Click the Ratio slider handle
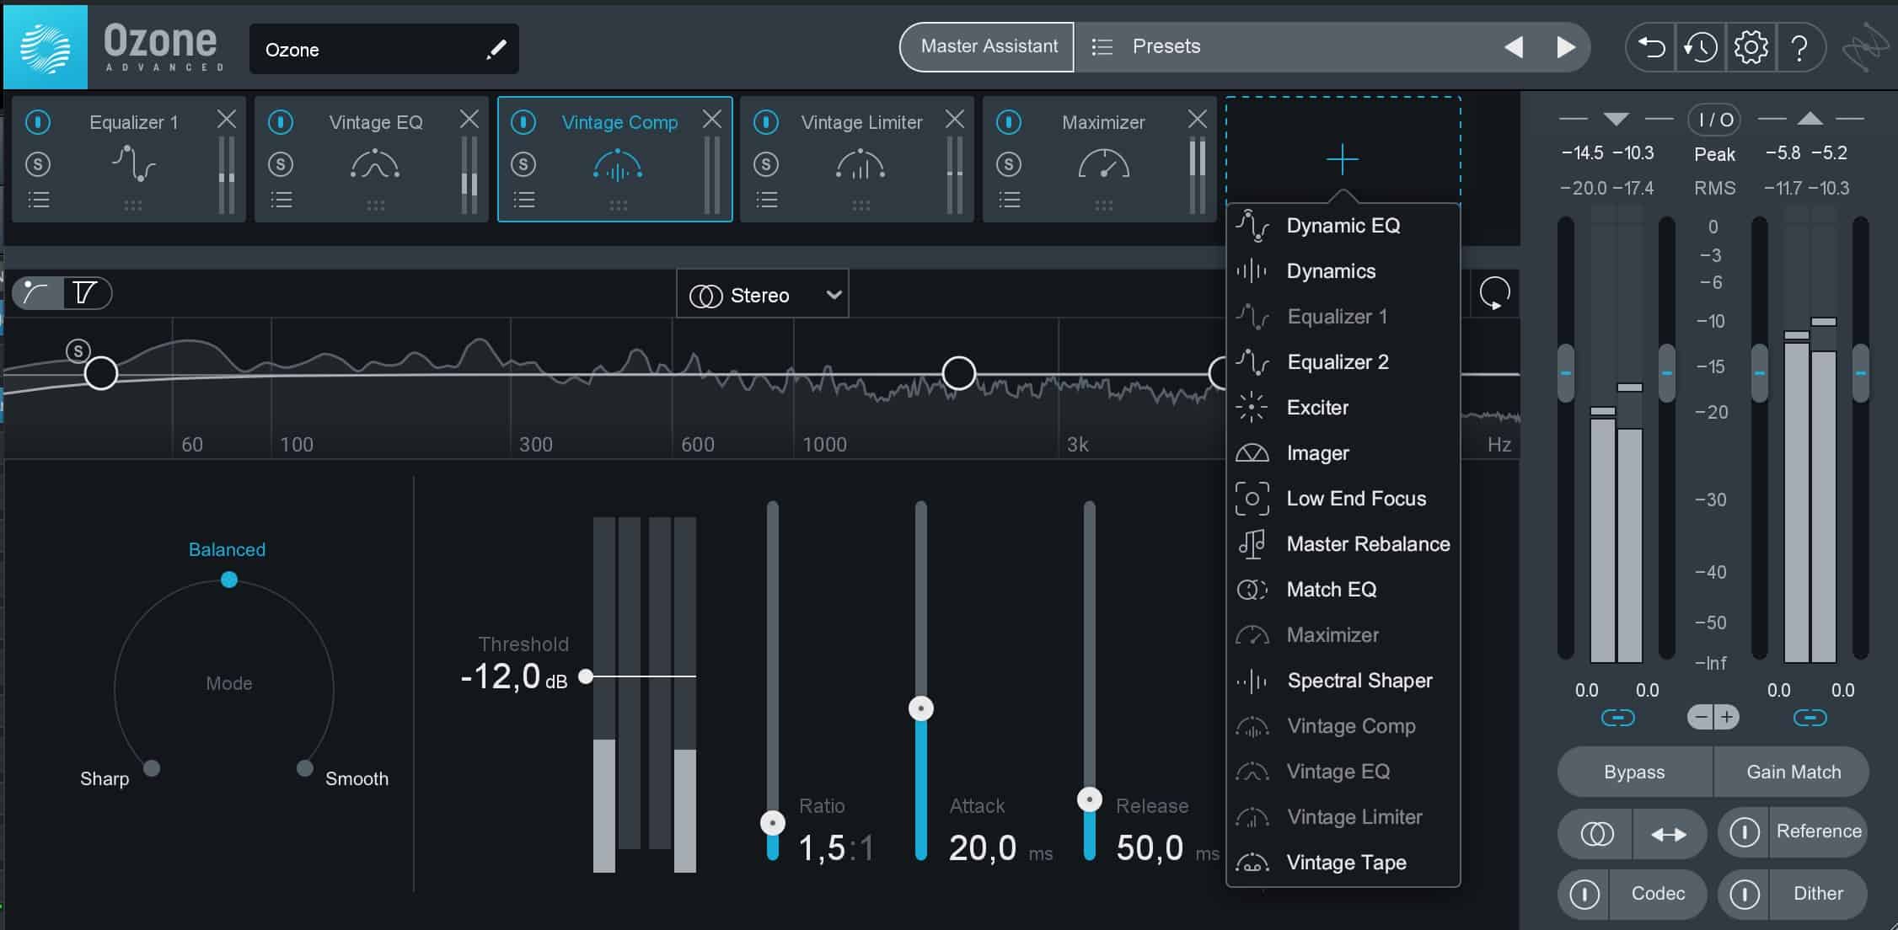 (772, 823)
